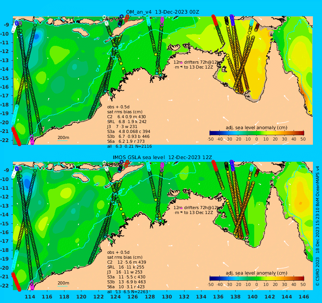This screenshot has height=303, width=322.
Task: Click the bottom panel color bar gradient
Action: [x=257, y=278]
